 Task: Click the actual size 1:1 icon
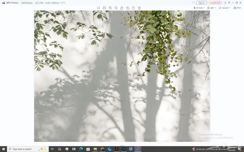coord(104,8)
